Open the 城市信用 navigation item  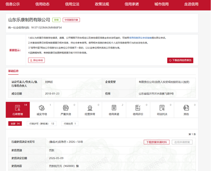[162, 4]
